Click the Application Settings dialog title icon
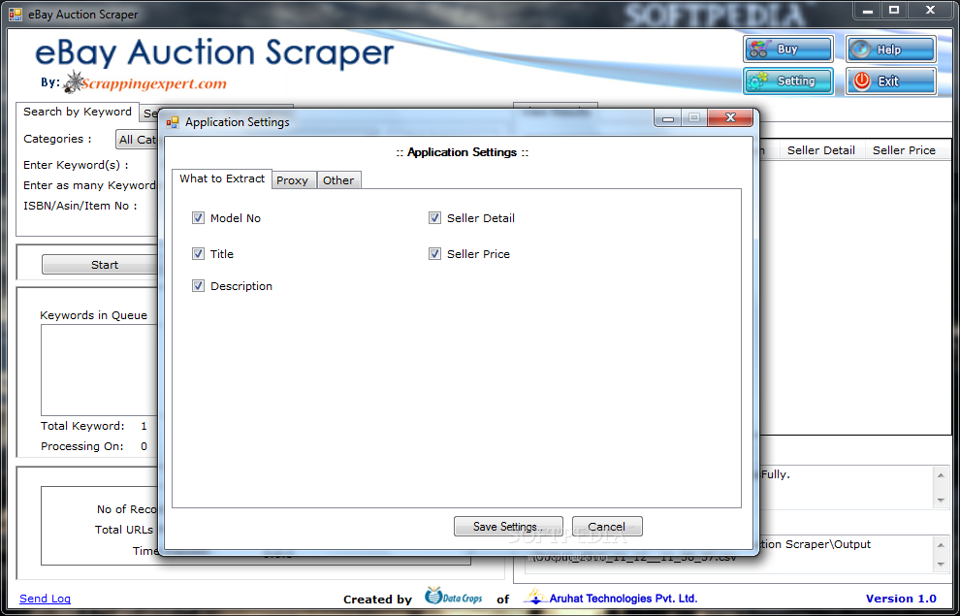Image resolution: width=960 pixels, height=616 pixels. pyautogui.click(x=174, y=122)
